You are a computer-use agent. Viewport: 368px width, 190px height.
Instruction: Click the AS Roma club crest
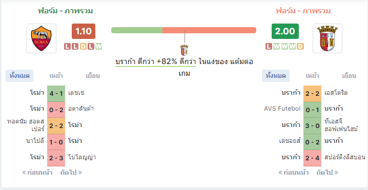42,38
